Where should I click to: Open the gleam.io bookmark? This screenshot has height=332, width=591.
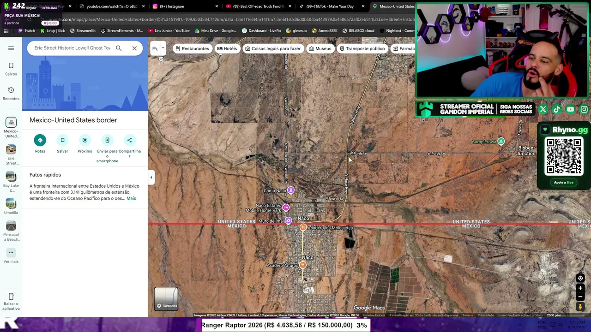[296, 31]
